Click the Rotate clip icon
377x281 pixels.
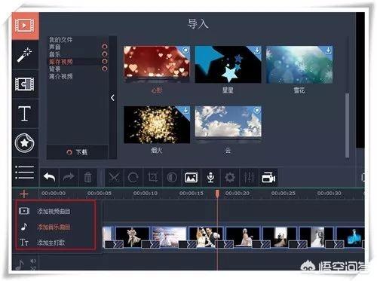(x=133, y=177)
